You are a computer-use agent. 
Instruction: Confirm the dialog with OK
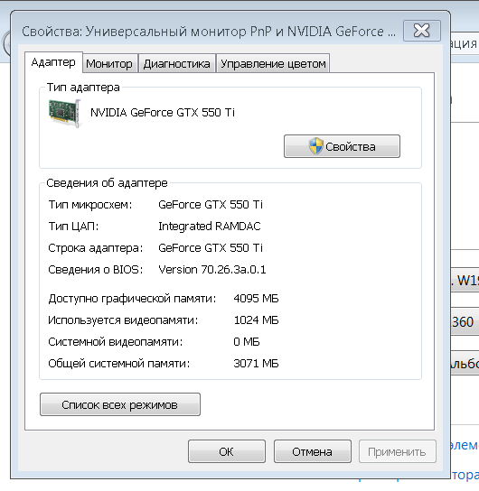227,451
